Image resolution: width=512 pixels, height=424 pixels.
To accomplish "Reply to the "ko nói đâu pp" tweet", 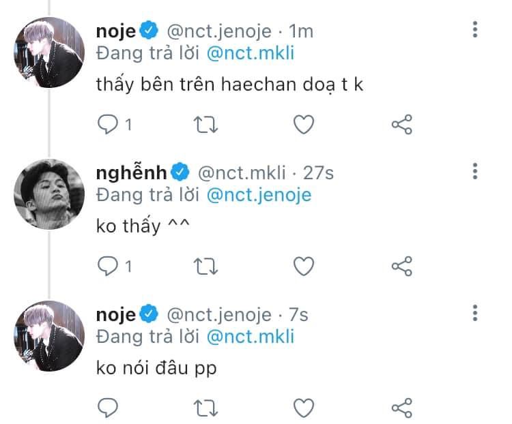I will click(x=108, y=407).
